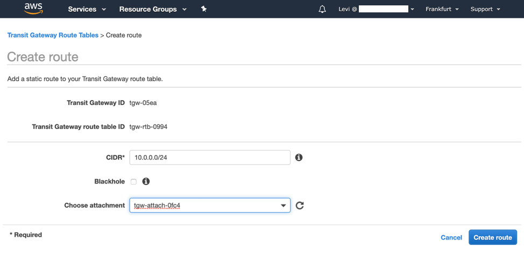Select the tgw-05ea Transit Gateway ID text
524x254 pixels.
click(143, 103)
